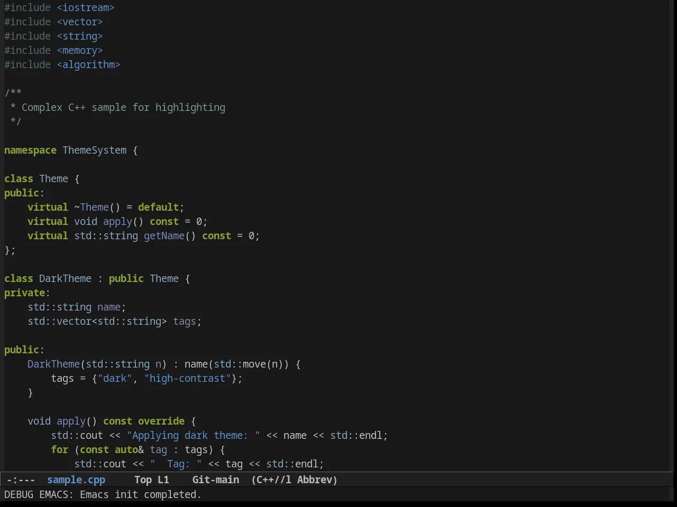This screenshot has height=507, width=677.
Task: Click 'std::endl' on the Applying dark theme line
Action: point(356,435)
